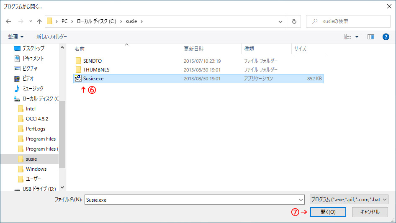Click the susie breadcrumb in address bar
396x223 pixels.
click(131, 21)
